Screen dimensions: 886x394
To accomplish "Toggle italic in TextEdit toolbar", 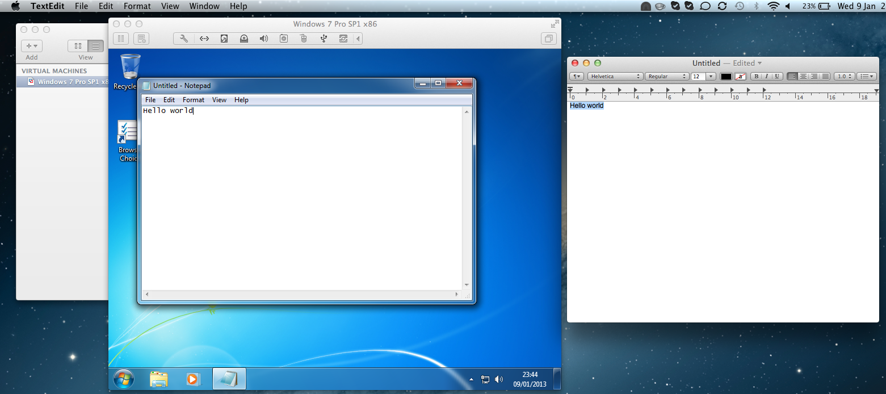I will (766, 77).
